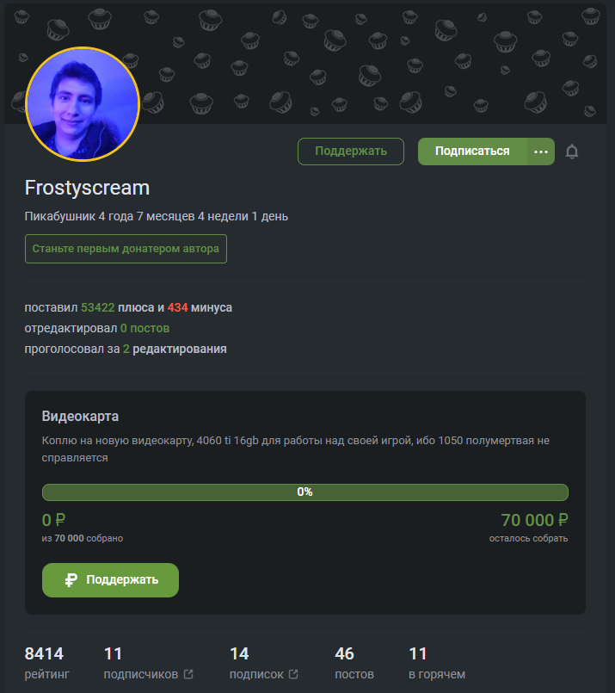Show the 46 постов tab

click(354, 663)
